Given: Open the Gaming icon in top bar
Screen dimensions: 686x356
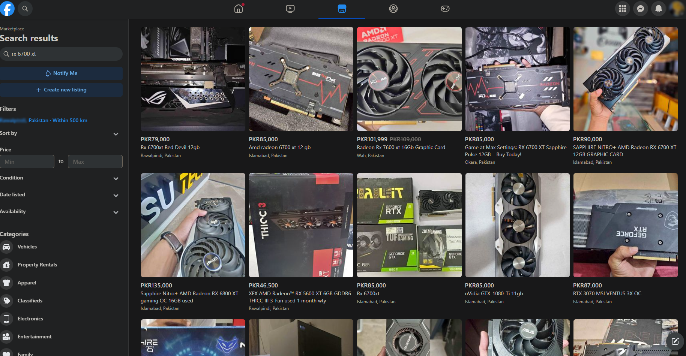Looking at the screenshot, I should [445, 9].
